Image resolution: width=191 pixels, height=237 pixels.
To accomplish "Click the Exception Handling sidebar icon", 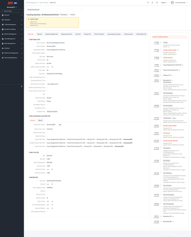I will 3,29.
